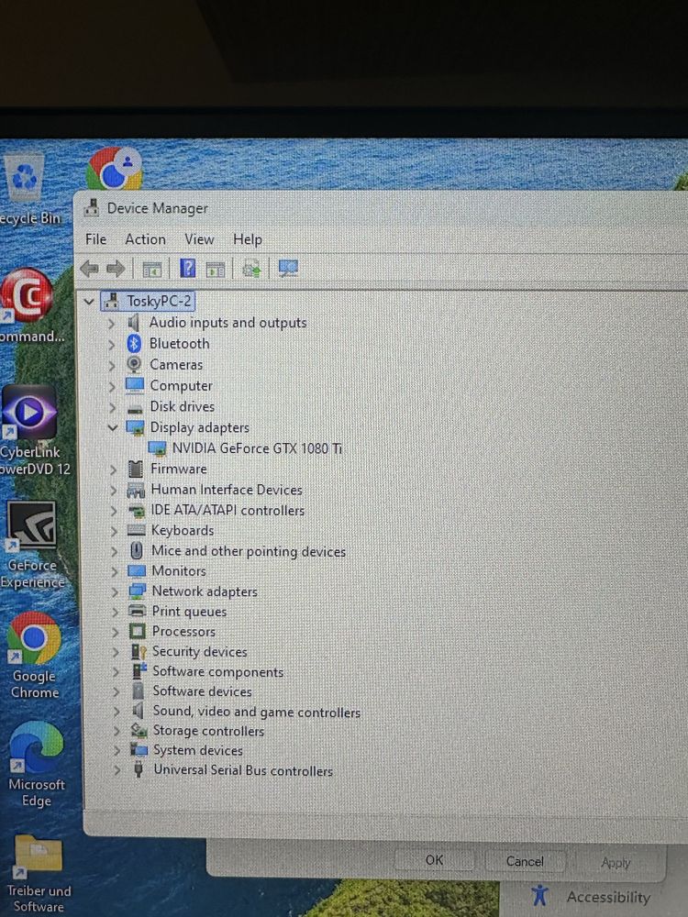This screenshot has width=688, height=917.
Task: Expand the IDE ATA/ATAPI controllers category
Action: 114,511
